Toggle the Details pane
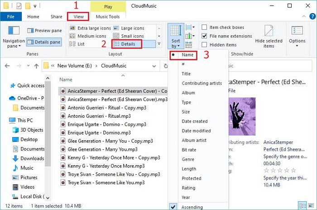The height and width of the screenshot is (210, 317). [x=44, y=42]
